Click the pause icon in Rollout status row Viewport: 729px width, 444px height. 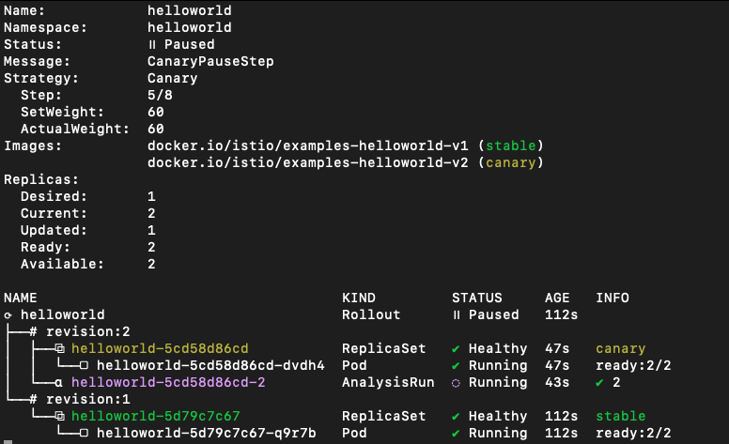457,314
